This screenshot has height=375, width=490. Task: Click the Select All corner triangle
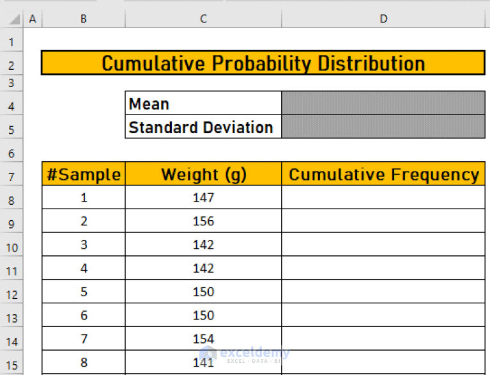pyautogui.click(x=15, y=19)
